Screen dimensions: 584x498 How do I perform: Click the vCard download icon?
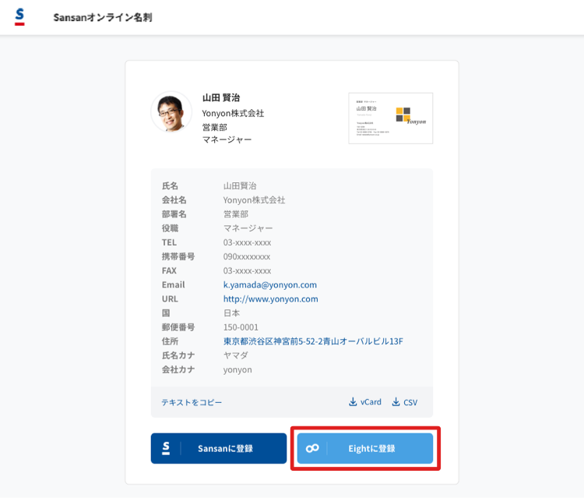353,402
